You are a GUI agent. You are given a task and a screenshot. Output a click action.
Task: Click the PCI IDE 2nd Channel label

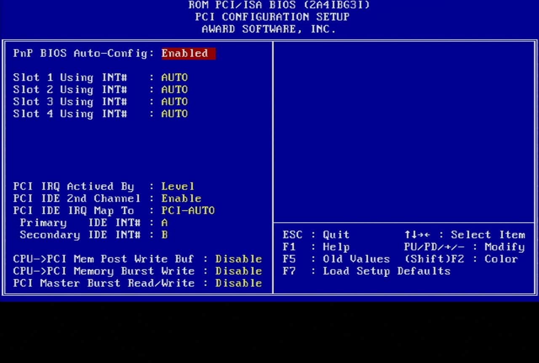pos(77,199)
